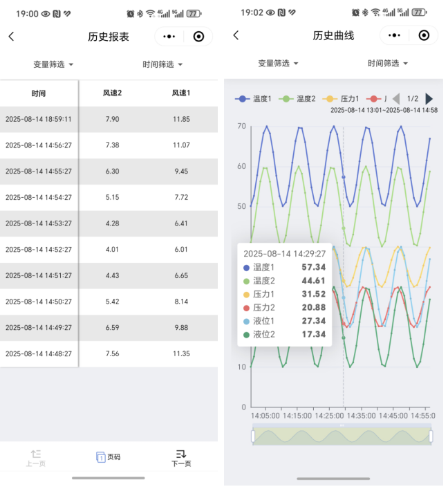
Task: Click 风速2 value 7.90
Action: click(x=112, y=119)
